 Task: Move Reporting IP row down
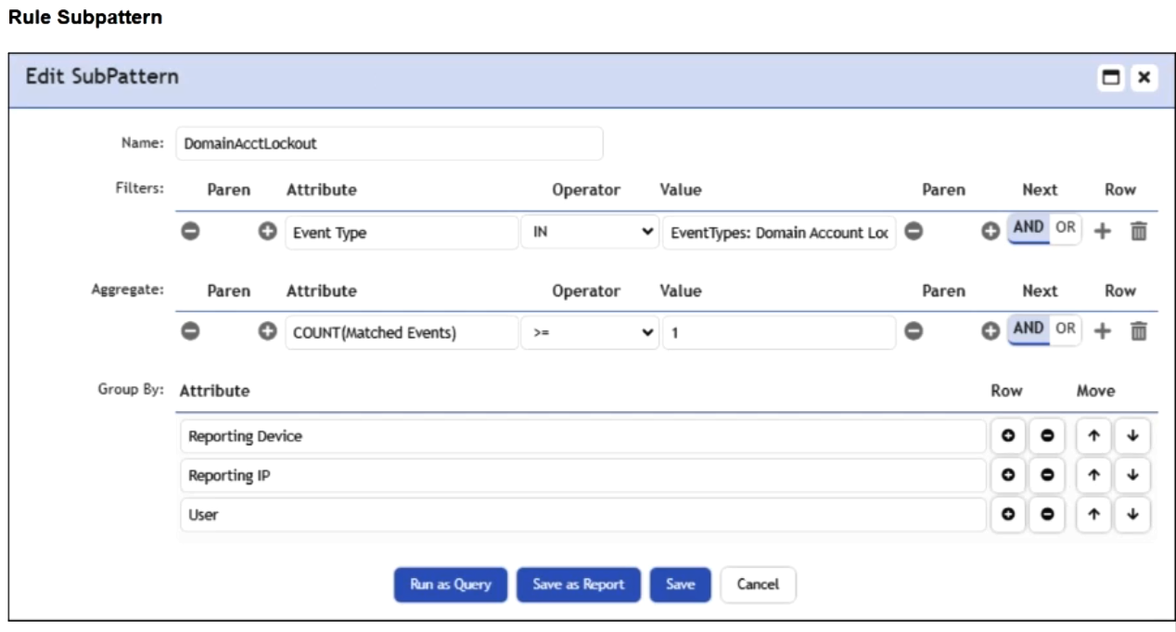point(1132,475)
